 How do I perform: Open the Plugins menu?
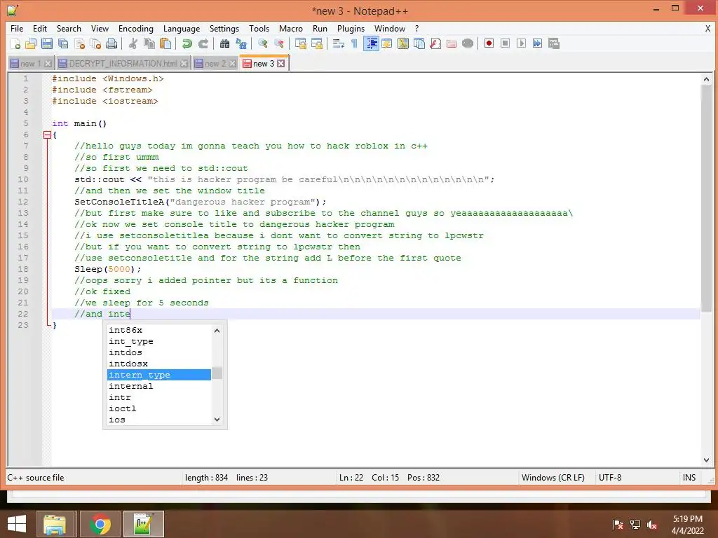351,28
